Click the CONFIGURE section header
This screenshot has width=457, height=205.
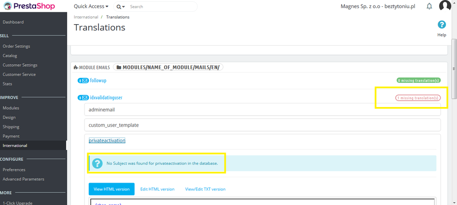click(12, 159)
